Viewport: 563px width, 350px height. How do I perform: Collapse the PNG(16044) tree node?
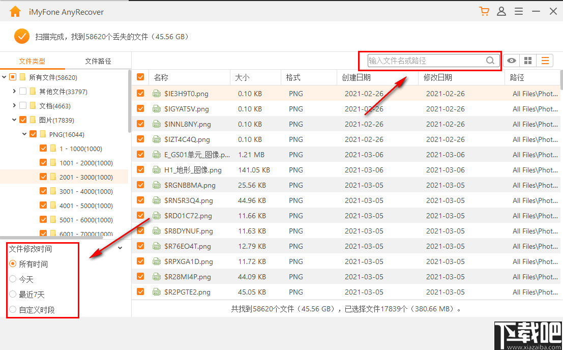tap(24, 134)
